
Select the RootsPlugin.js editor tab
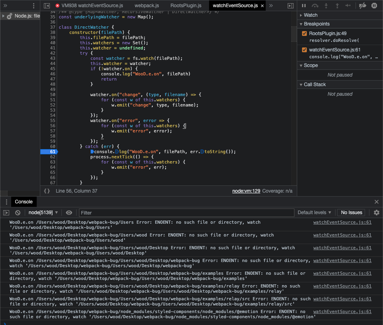[x=185, y=6]
